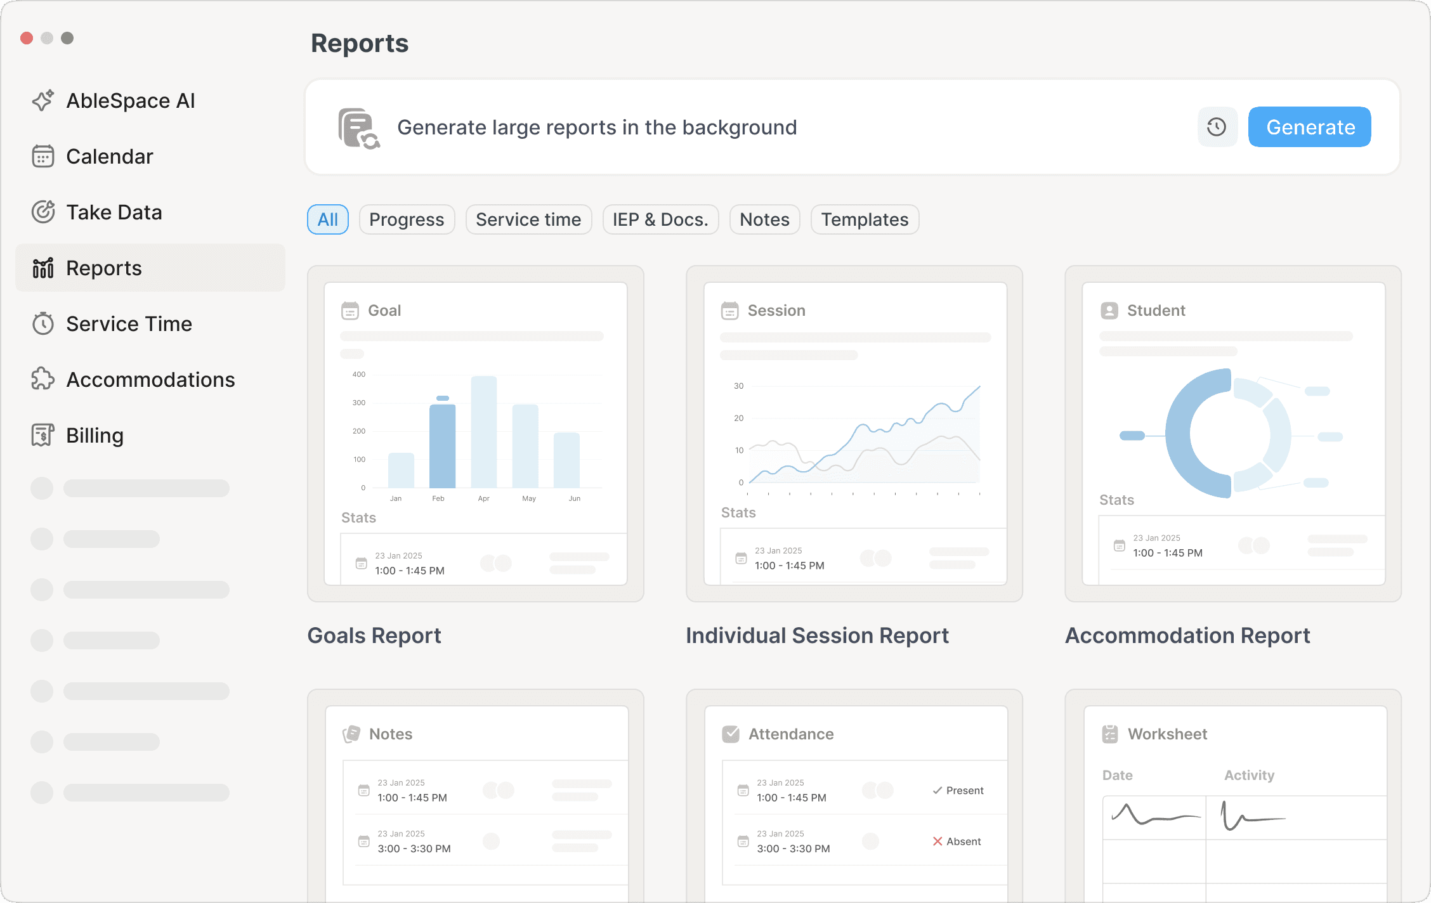1431x903 pixels.
Task: Switch to Templates filter
Action: [x=865, y=219]
